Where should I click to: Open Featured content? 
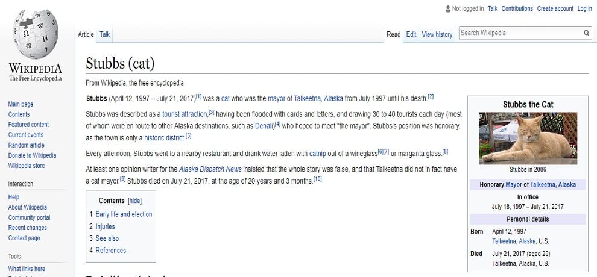coord(28,125)
